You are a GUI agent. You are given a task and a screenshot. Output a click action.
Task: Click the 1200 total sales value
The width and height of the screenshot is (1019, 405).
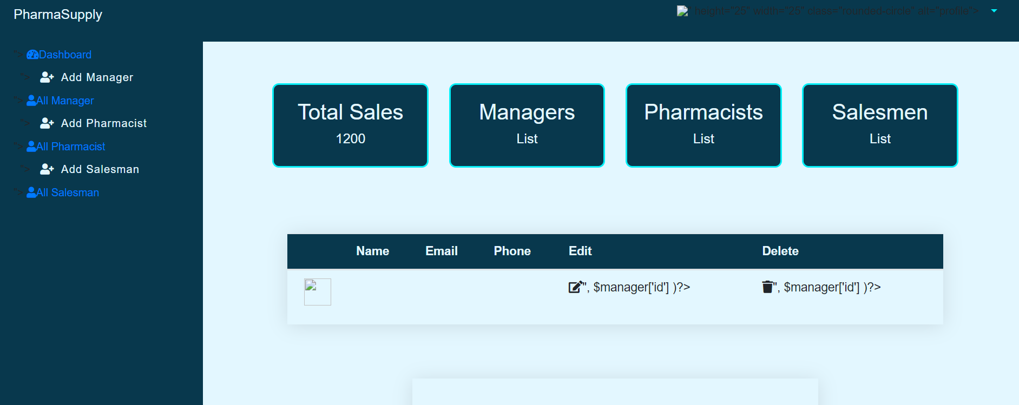click(351, 139)
